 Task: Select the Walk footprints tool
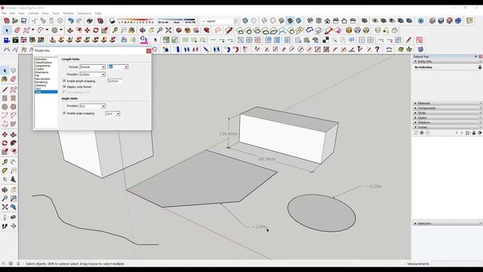click(x=5, y=226)
